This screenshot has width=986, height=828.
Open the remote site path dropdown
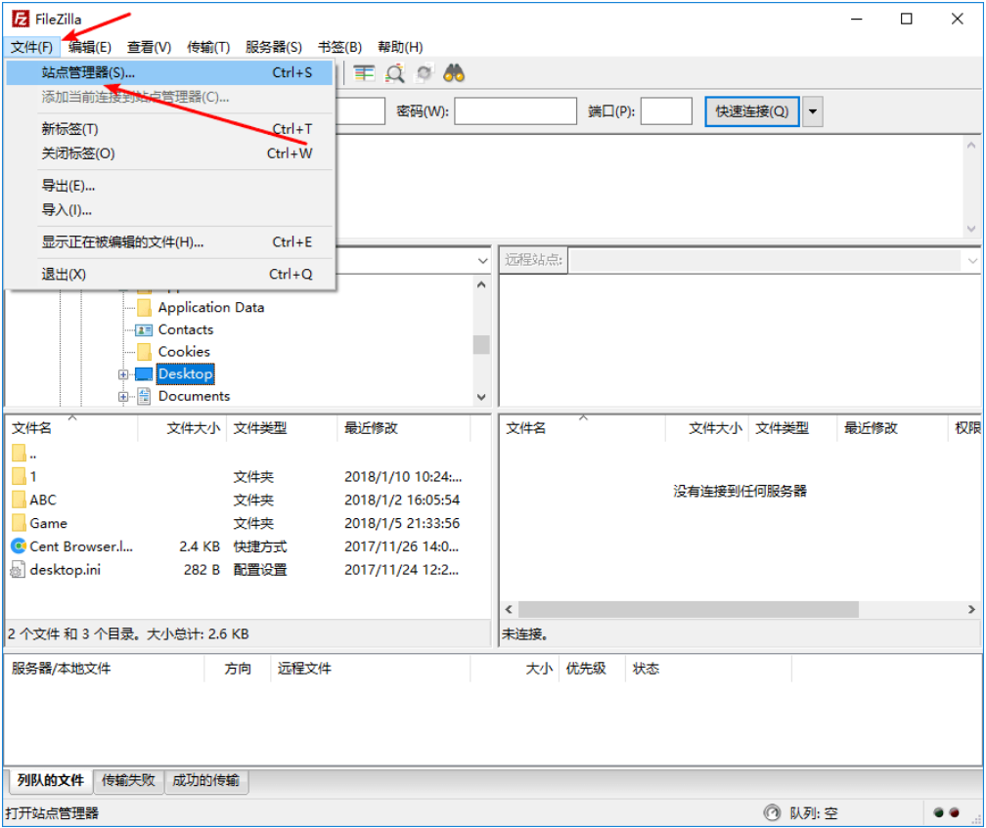[971, 260]
